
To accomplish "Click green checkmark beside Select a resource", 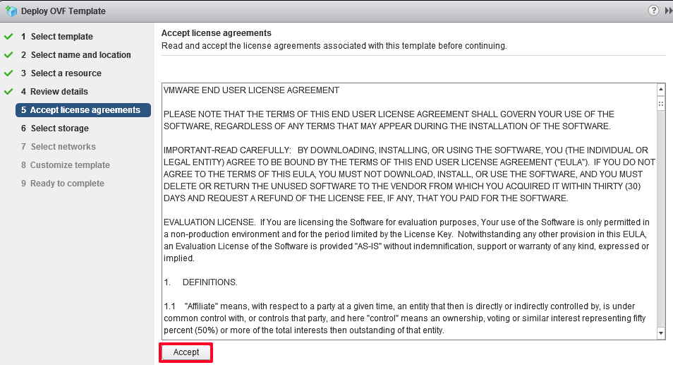I will point(8,73).
